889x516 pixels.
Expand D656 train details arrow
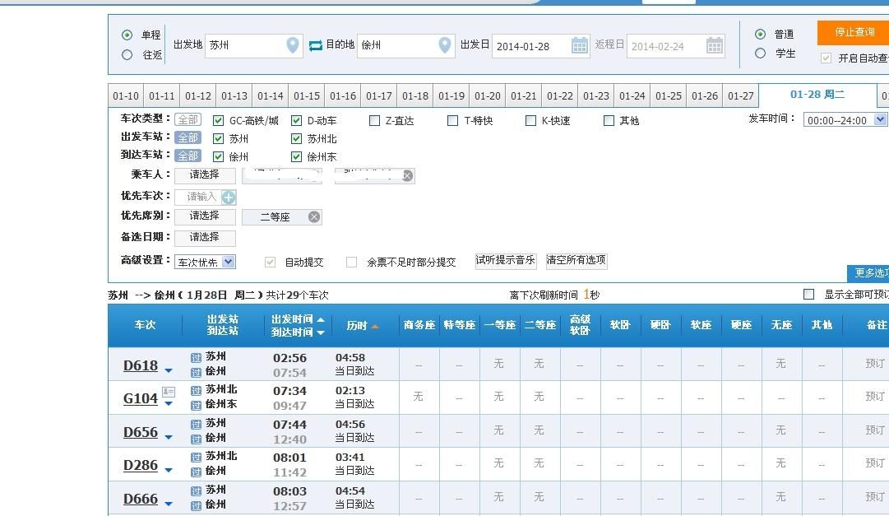[x=169, y=437]
